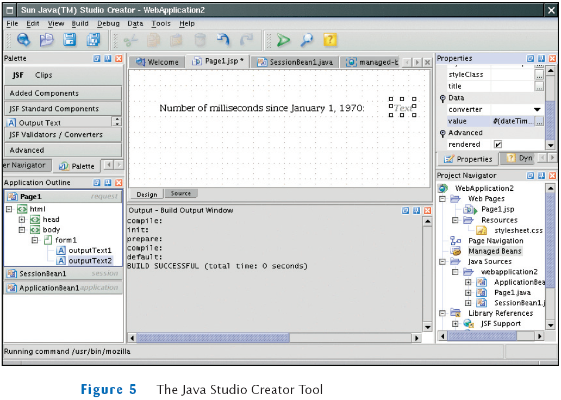Click the Save All disks icon

coord(93,40)
